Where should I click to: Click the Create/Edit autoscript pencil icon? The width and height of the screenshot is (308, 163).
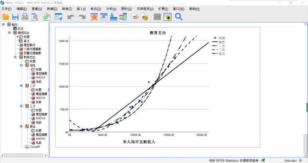[x=136, y=17]
